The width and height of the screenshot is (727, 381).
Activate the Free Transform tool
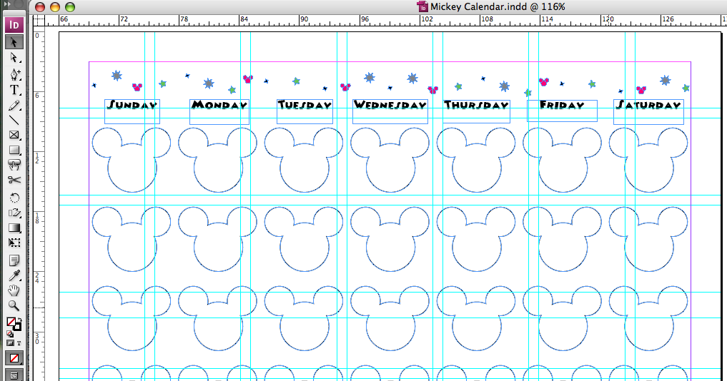(14, 243)
